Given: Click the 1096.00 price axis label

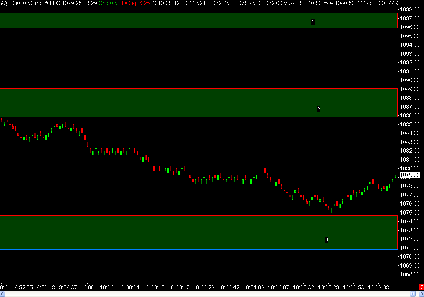Looking at the screenshot, I should click(x=410, y=27).
